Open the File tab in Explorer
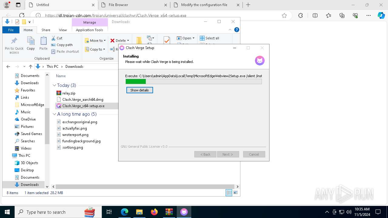This screenshot has height=218, width=388. (11, 30)
